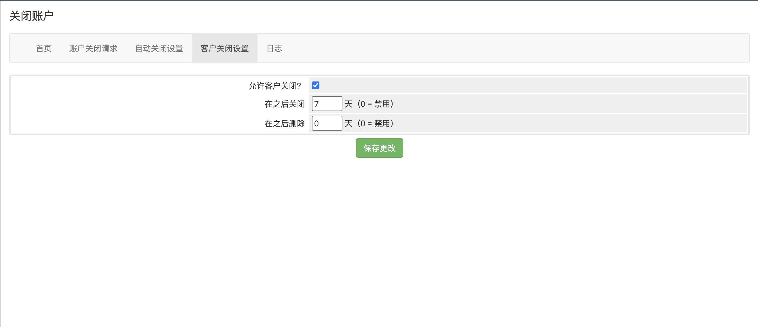
Task: Go to 自动关闭设置 tab
Action: [x=159, y=48]
